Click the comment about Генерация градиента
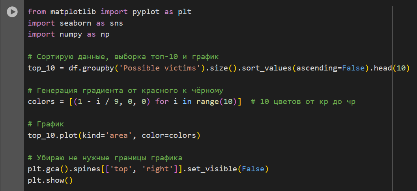The height and width of the screenshot is (191, 417). (x=125, y=91)
